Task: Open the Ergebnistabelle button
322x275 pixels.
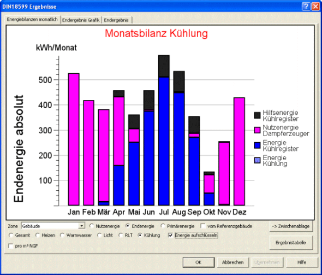Action: click(291, 243)
